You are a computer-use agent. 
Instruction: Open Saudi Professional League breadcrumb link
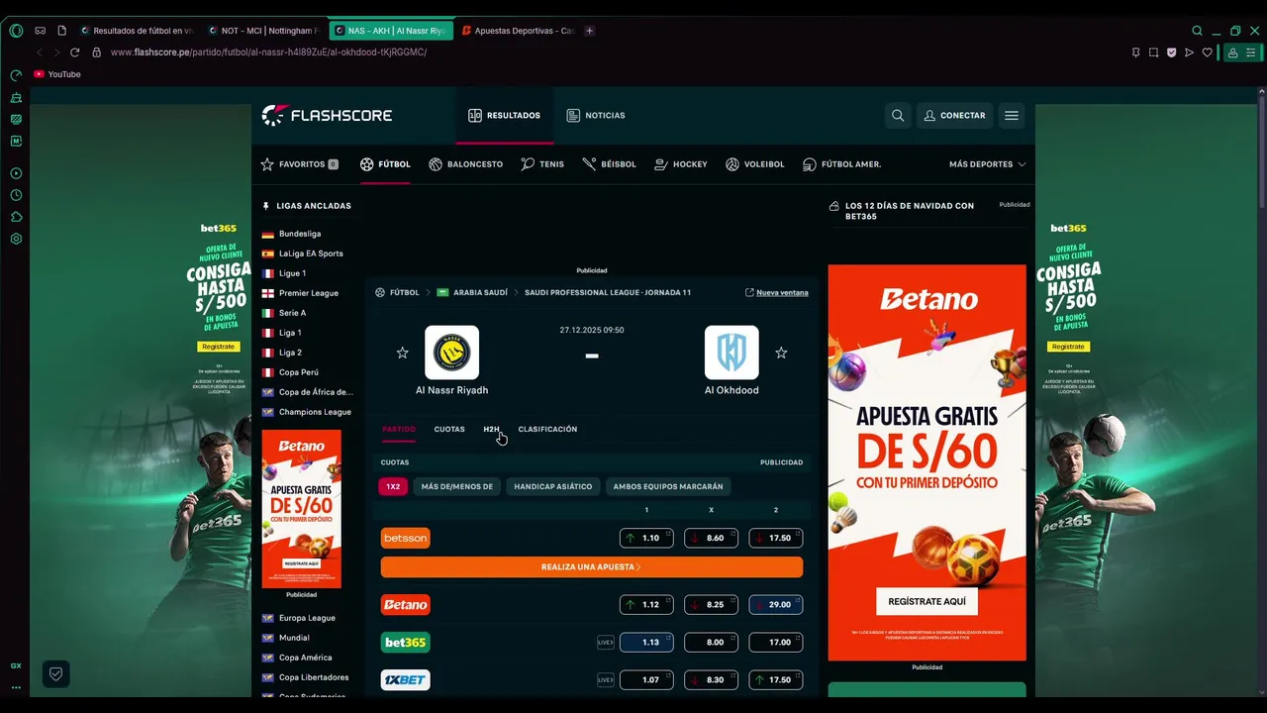(x=608, y=293)
